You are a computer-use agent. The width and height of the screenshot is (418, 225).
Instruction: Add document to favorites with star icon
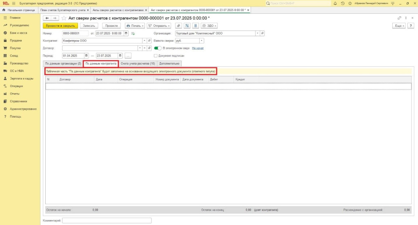pyautogui.click(x=64, y=18)
